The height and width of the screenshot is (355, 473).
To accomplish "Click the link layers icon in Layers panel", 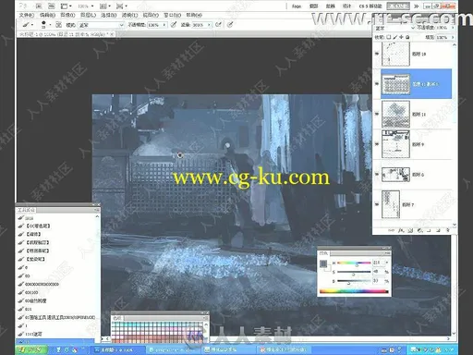I will pos(392,230).
